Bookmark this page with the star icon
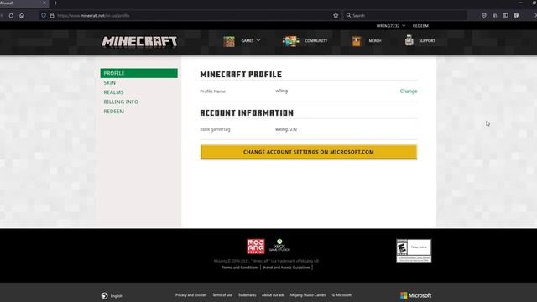 click(336, 15)
